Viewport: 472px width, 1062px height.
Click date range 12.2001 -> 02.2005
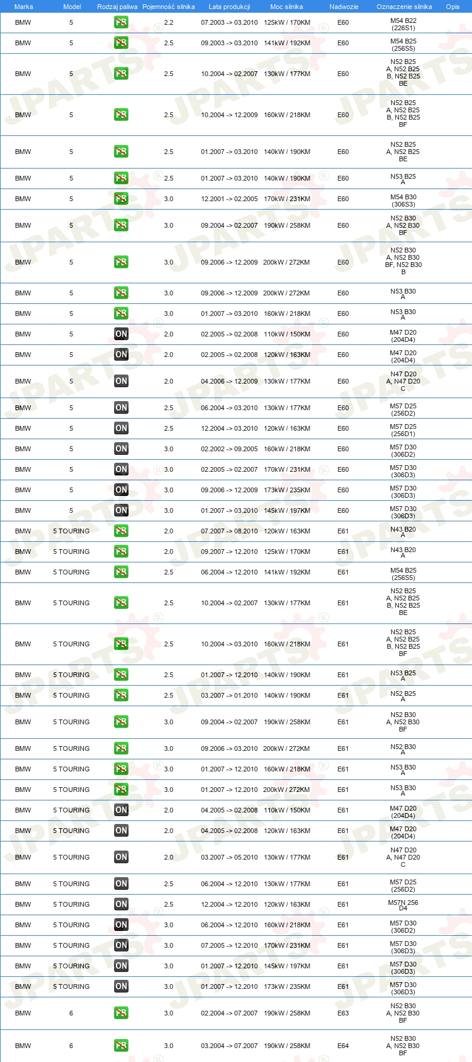click(x=229, y=199)
